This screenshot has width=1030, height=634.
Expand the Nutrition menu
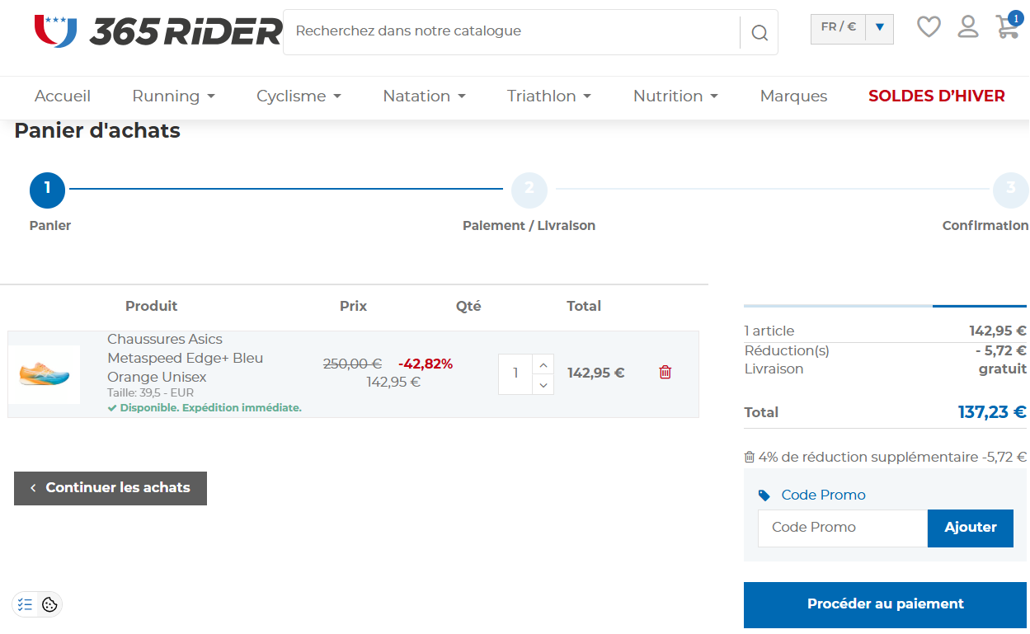(675, 96)
